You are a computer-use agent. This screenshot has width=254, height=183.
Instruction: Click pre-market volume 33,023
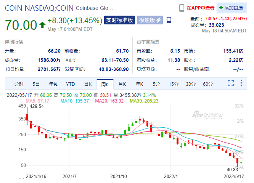(x=217, y=25)
